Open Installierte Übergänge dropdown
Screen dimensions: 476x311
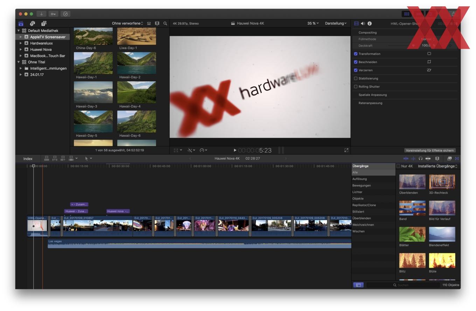click(437, 166)
